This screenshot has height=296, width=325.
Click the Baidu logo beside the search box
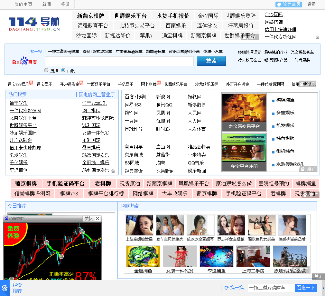(x=24, y=61)
